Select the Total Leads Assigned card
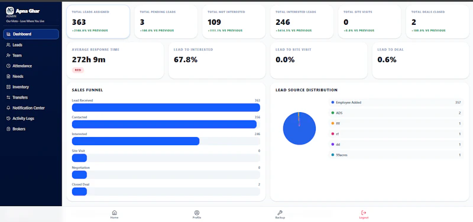Screen dimensions: 473x222 pyautogui.click(x=98, y=22)
